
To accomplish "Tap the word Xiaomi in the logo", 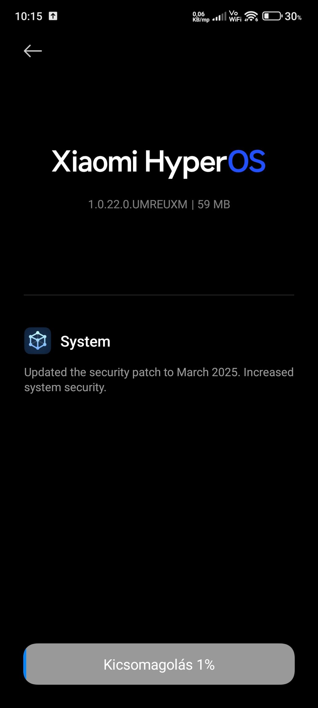I will (x=95, y=161).
